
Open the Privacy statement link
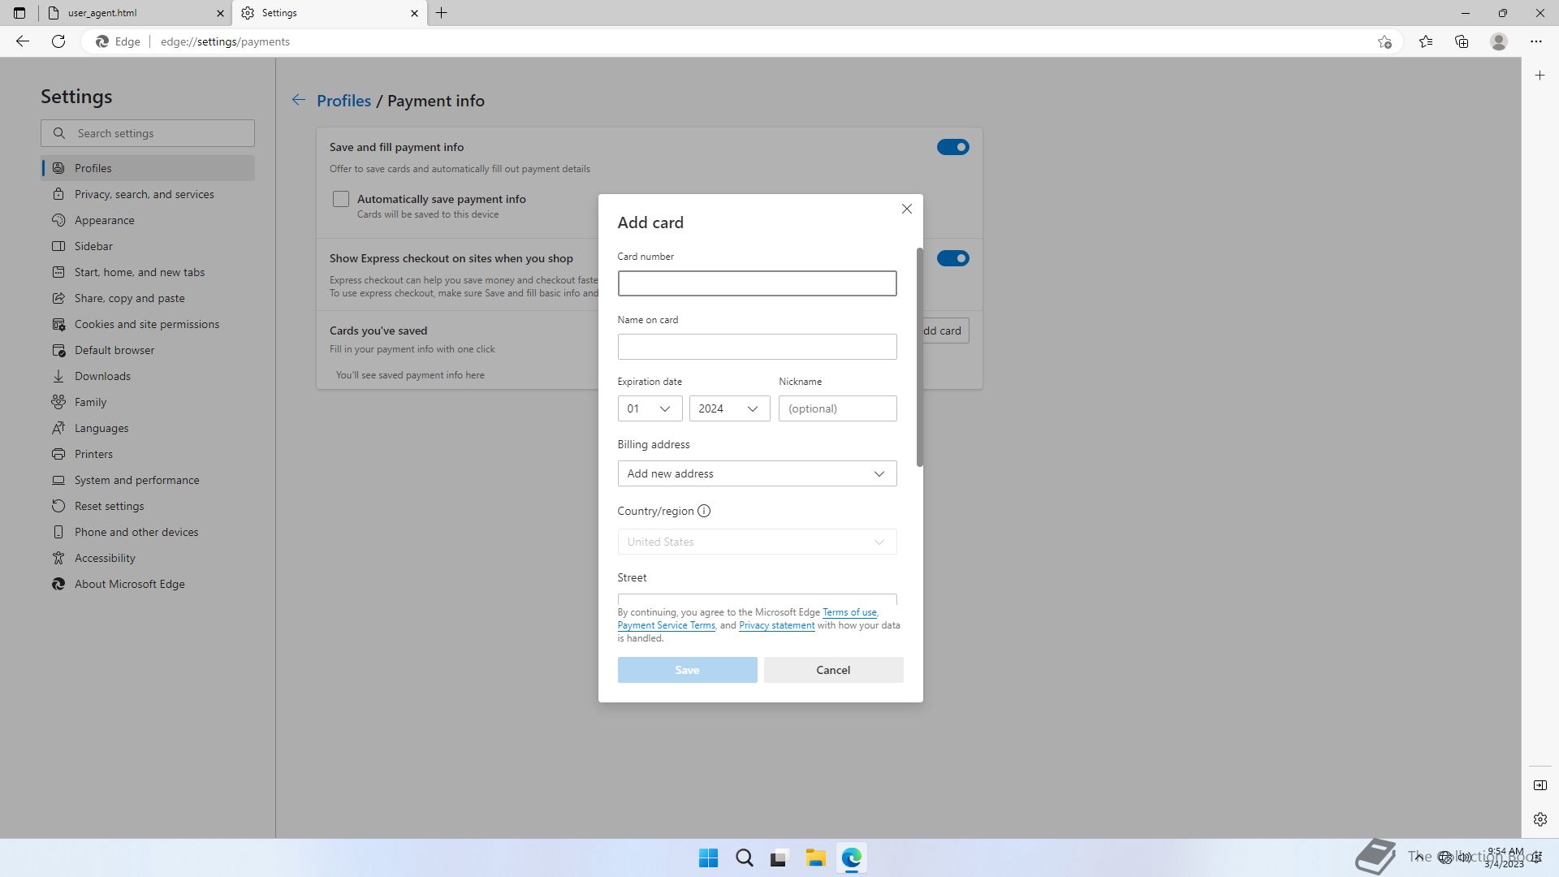(x=776, y=625)
